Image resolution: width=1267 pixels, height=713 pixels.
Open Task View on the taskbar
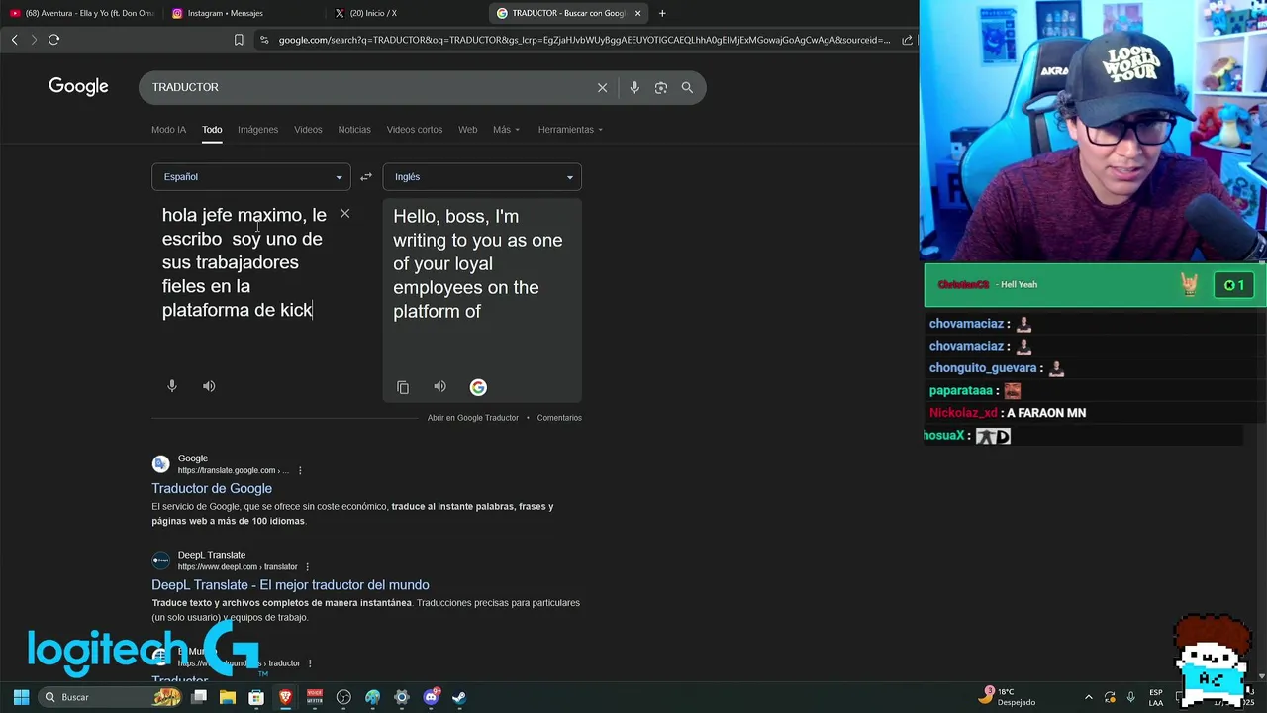click(199, 697)
